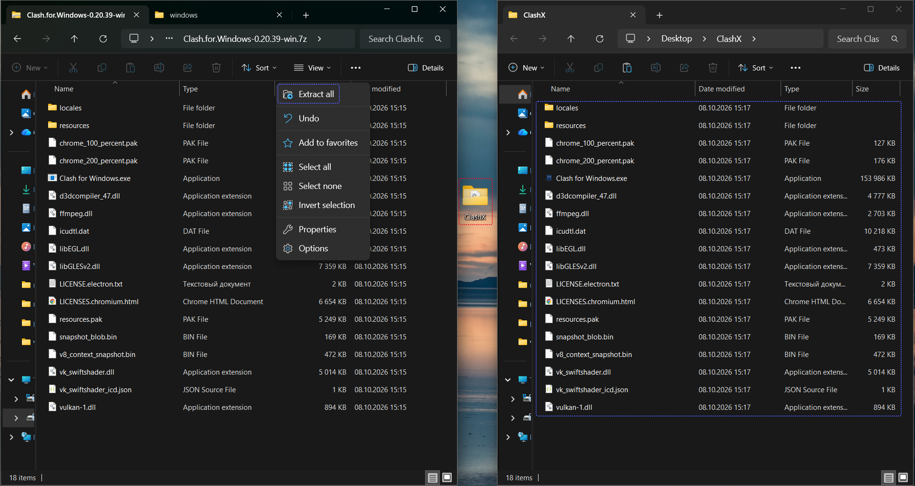This screenshot has height=486, width=915.
Task: Click Desktop breadcrumb in ClashX address bar
Action: point(676,39)
